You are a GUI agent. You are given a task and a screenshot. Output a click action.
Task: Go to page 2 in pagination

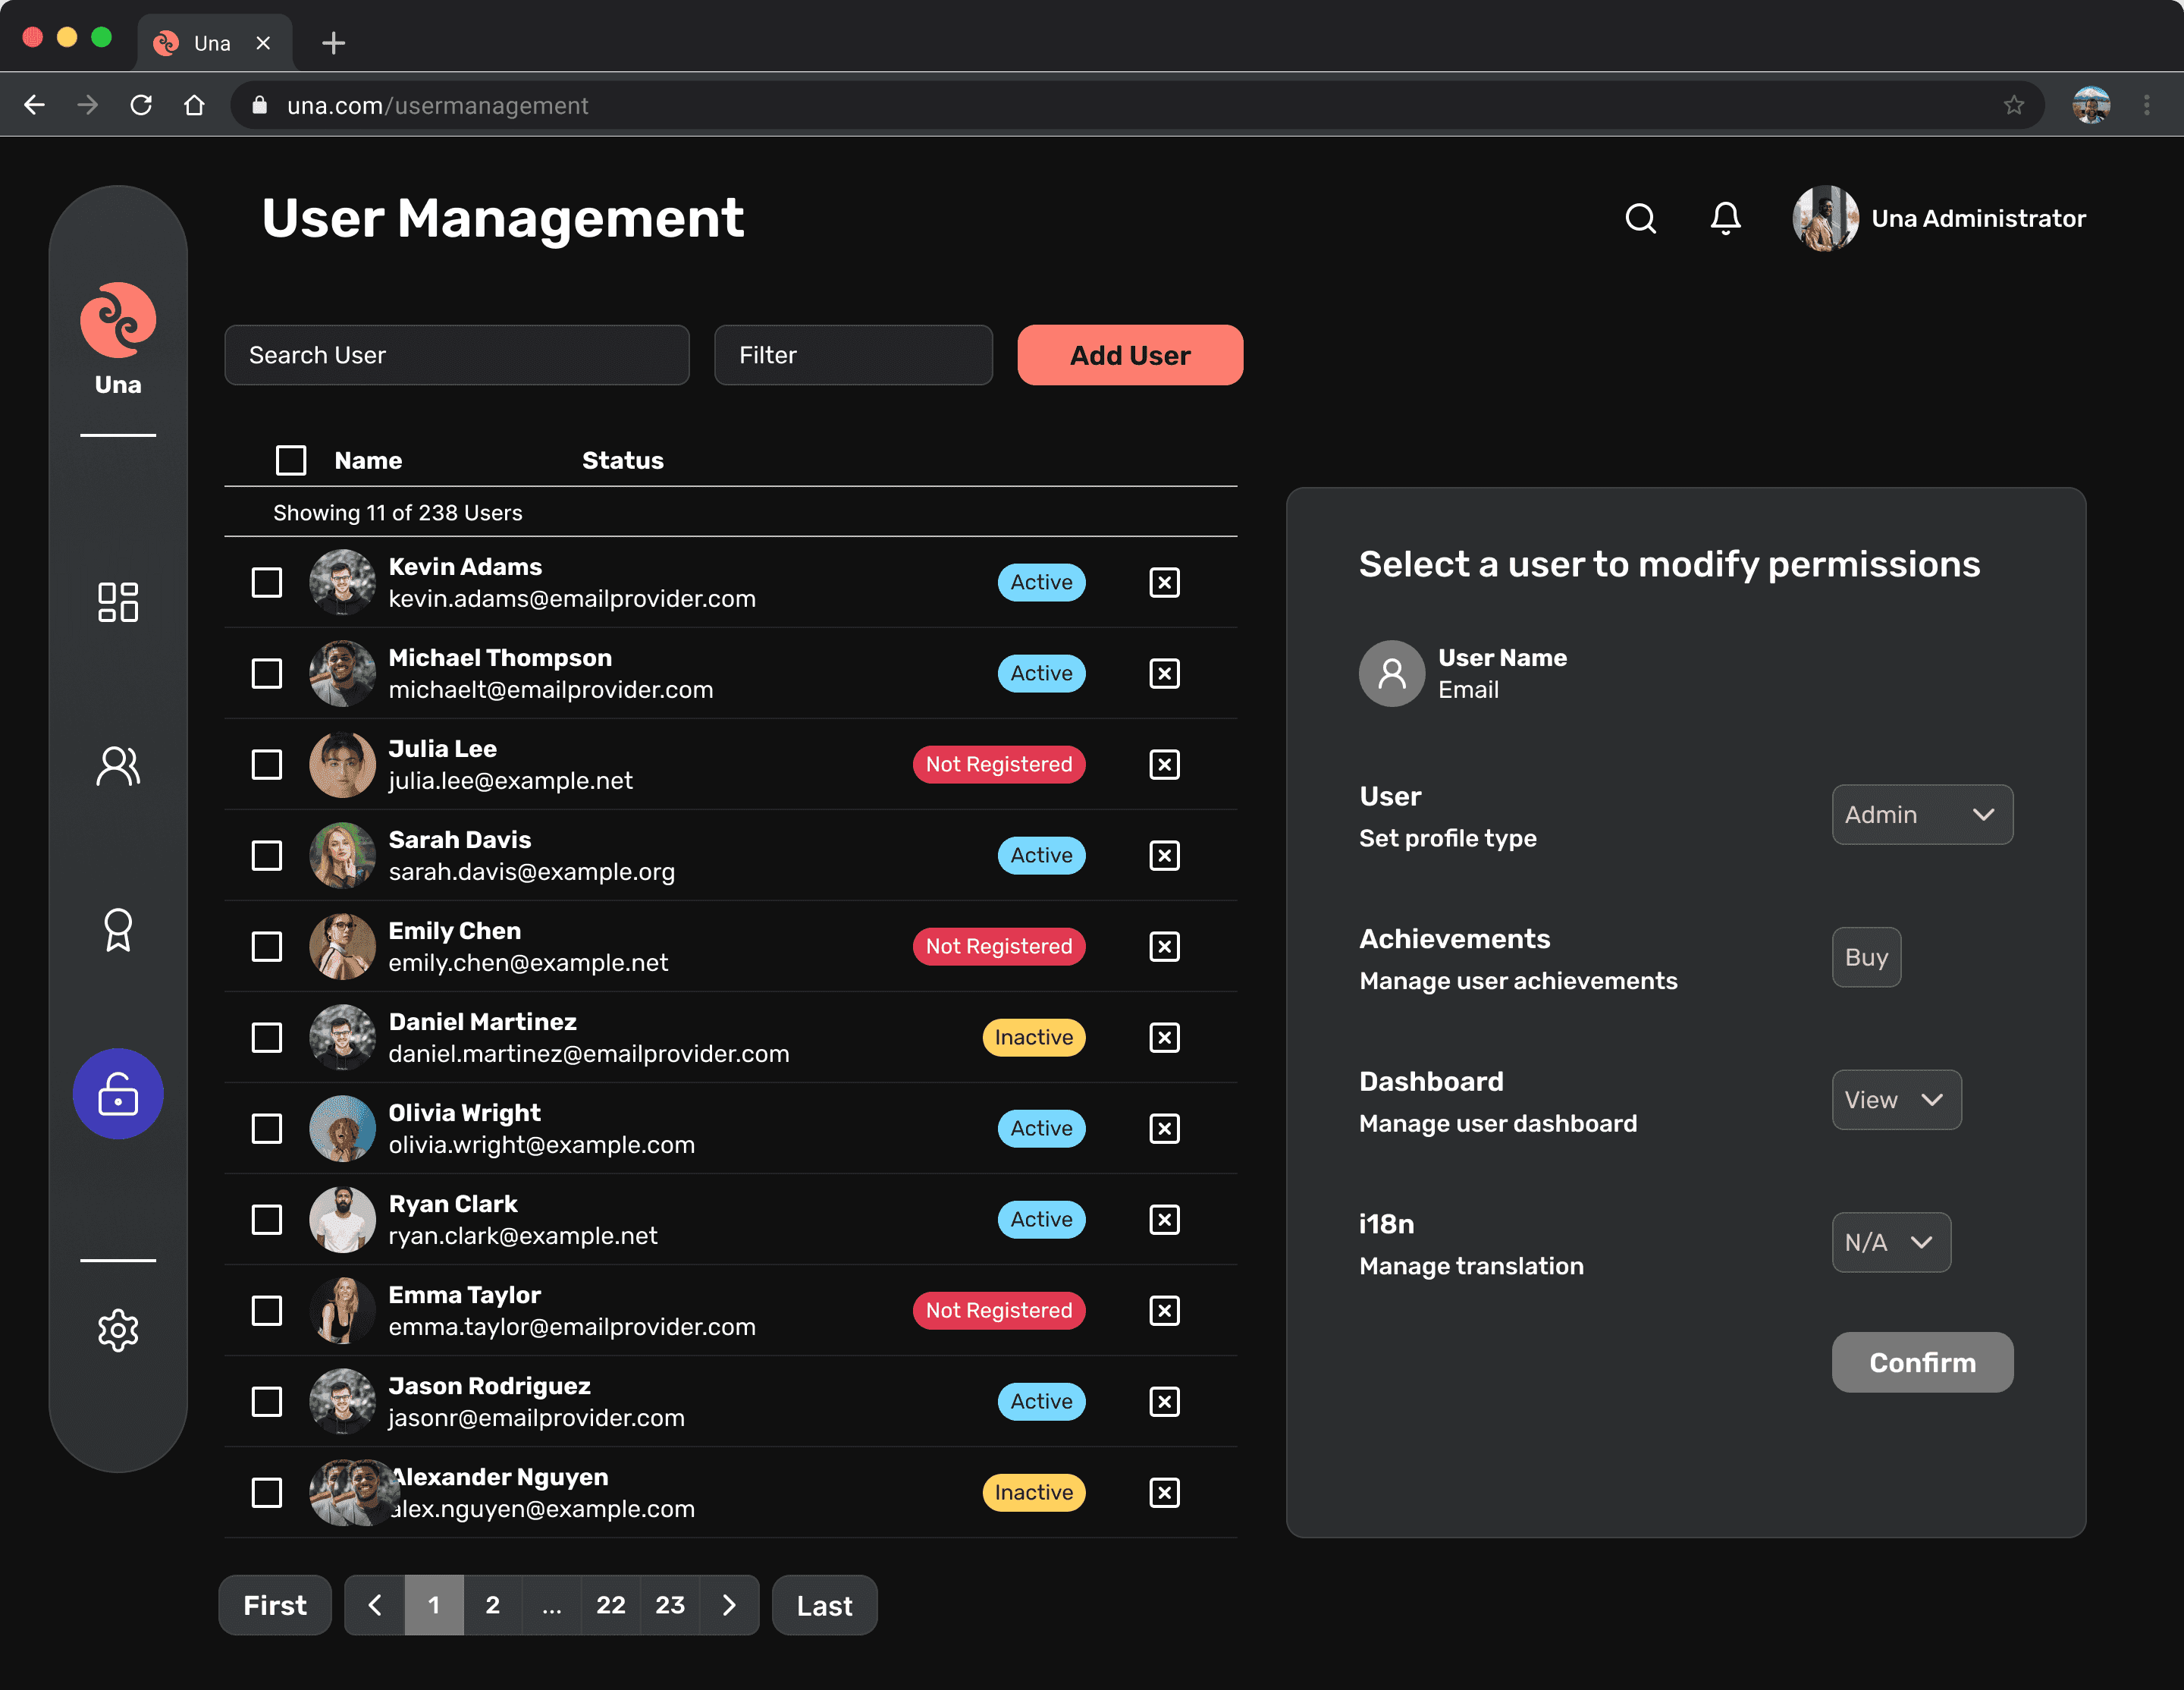(x=492, y=1605)
